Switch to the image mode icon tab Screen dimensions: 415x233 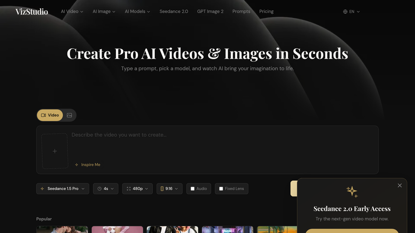click(x=69, y=115)
